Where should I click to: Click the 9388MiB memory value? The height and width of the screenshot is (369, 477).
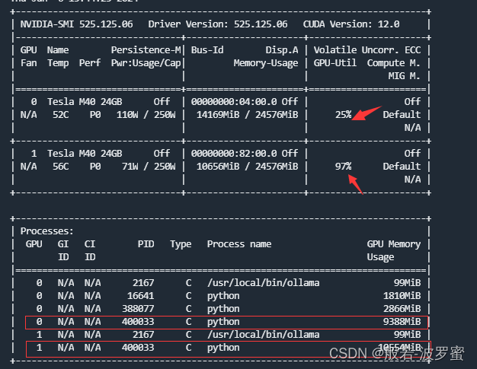pyautogui.click(x=402, y=322)
